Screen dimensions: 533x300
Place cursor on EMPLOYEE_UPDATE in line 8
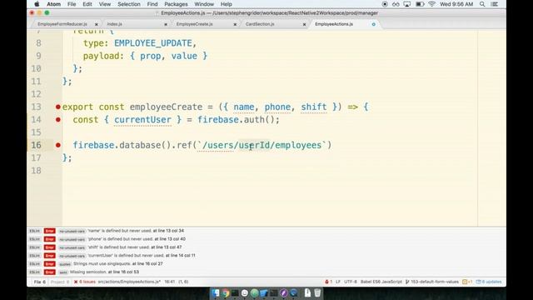click(x=153, y=43)
